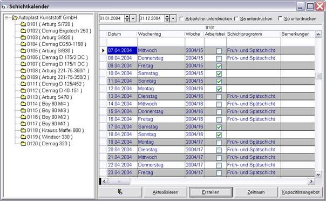Click Schichtprogramm cell for 16.04.2004
Image resolution: width=326 pixels, height=201 pixels.
click(x=254, y=119)
